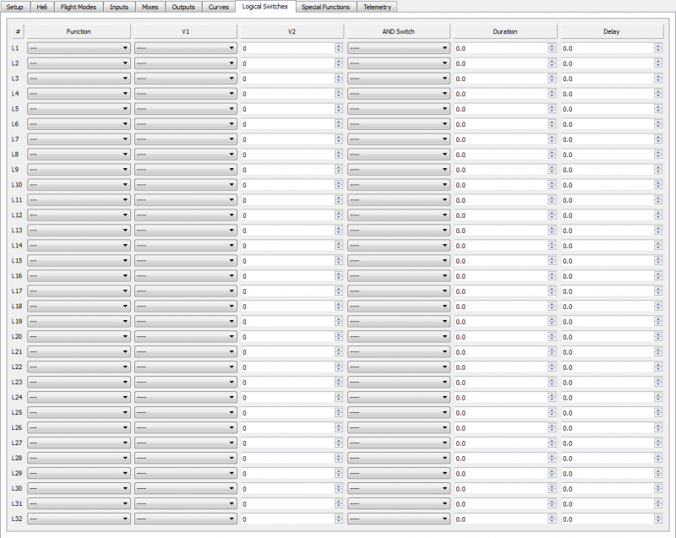
Task: Click the Duration field for L8
Action: click(499, 155)
